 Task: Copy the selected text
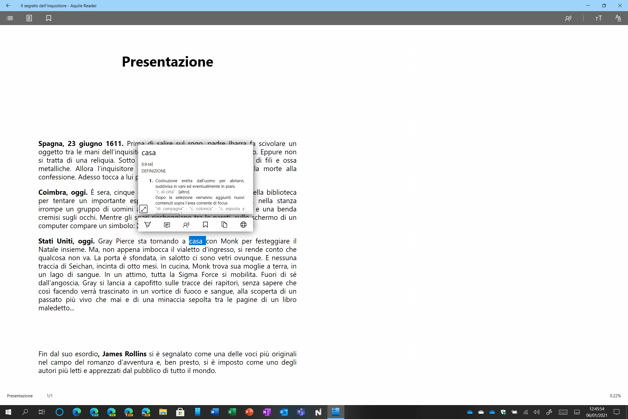pos(224,225)
